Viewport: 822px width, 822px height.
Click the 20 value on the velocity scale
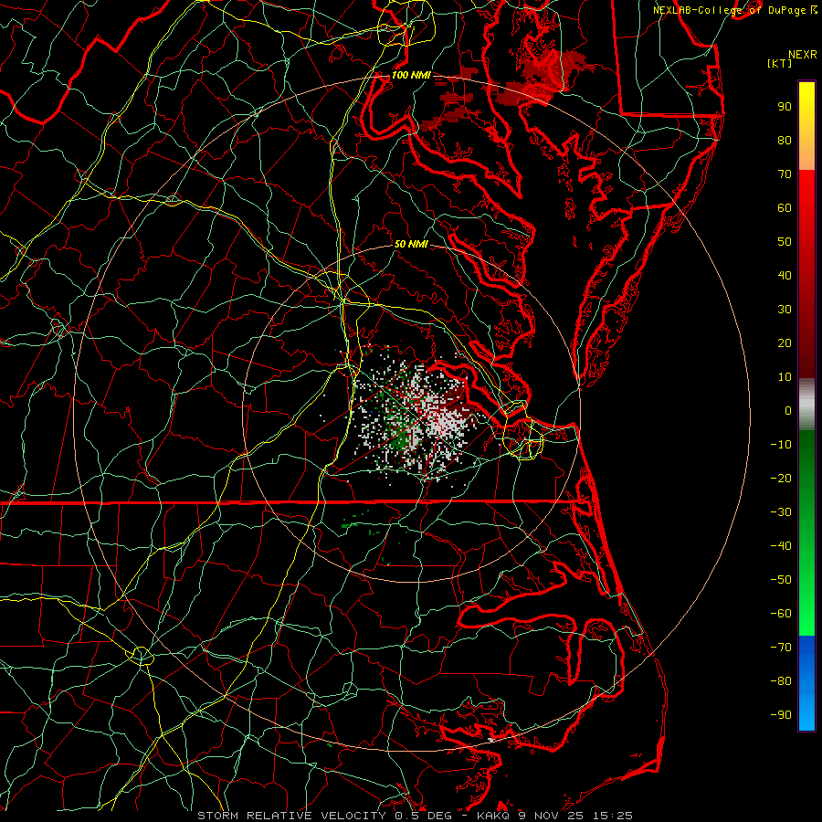click(785, 342)
